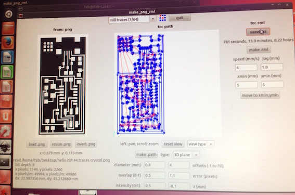Open LibreOffice Impress presentation icon

tap(7, 86)
